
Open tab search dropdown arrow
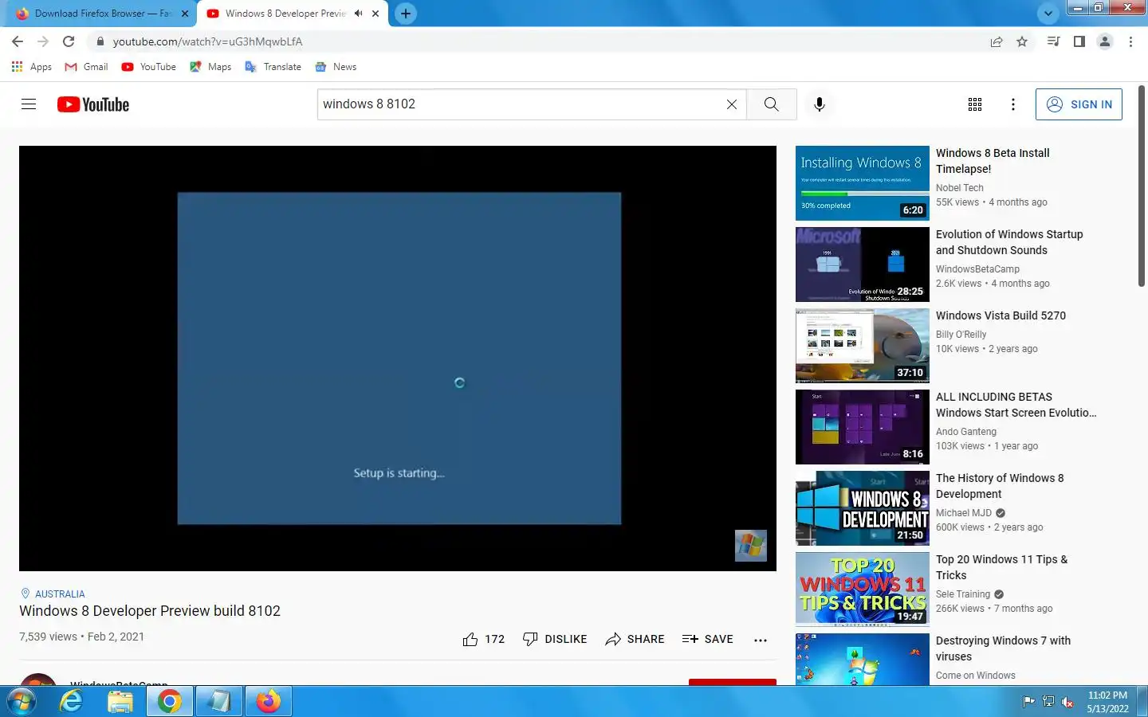point(1048,14)
